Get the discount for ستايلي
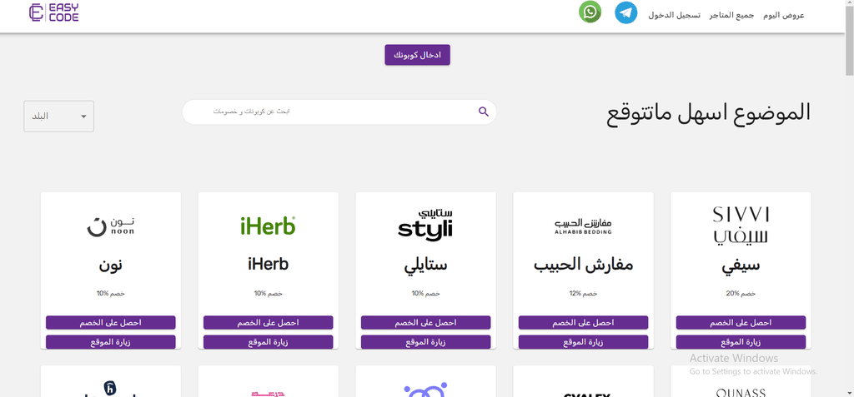Image resolution: width=854 pixels, height=397 pixels. [425, 322]
